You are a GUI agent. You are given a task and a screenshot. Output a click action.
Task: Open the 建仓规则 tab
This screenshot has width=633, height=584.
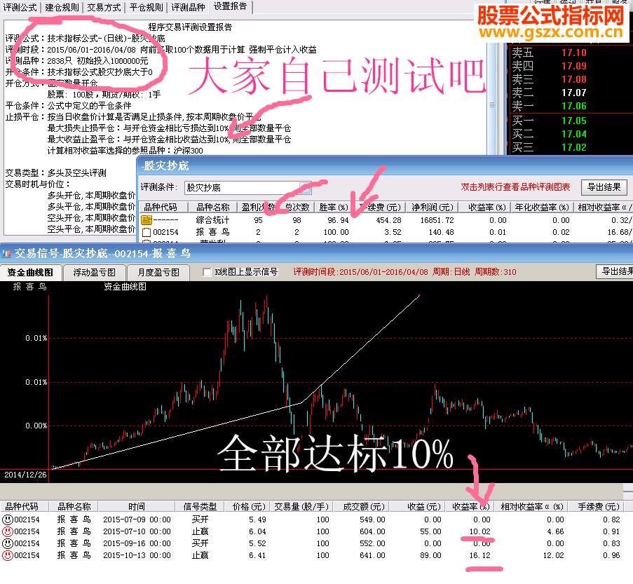[62, 7]
